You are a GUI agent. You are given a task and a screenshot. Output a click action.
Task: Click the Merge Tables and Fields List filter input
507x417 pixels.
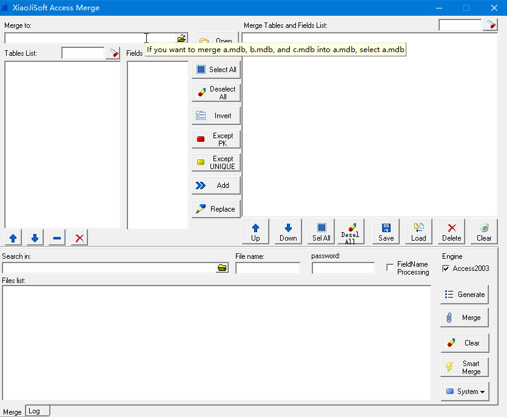coord(460,25)
